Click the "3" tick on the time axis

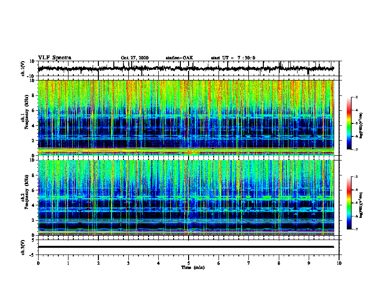(128, 263)
